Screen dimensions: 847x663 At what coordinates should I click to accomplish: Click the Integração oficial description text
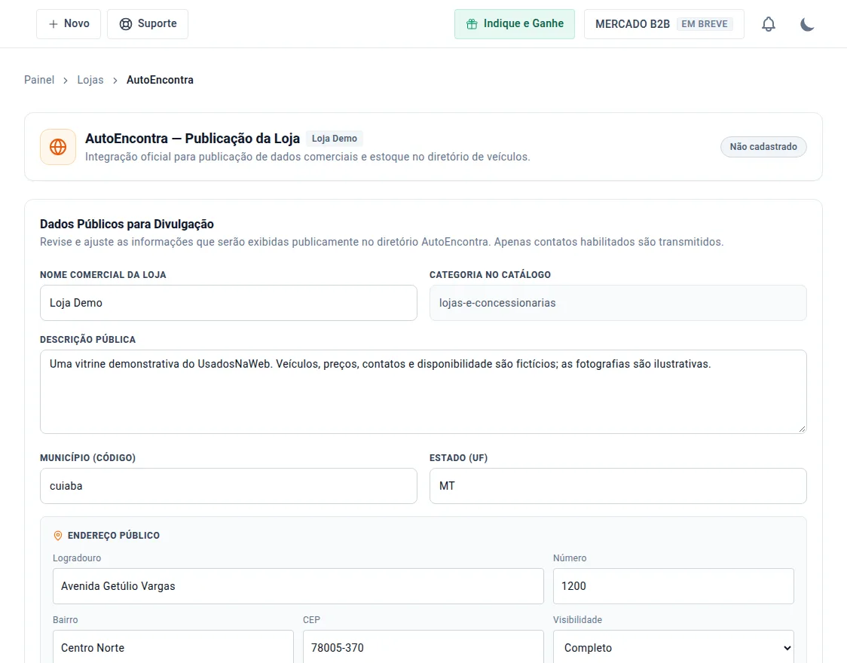coord(307,157)
